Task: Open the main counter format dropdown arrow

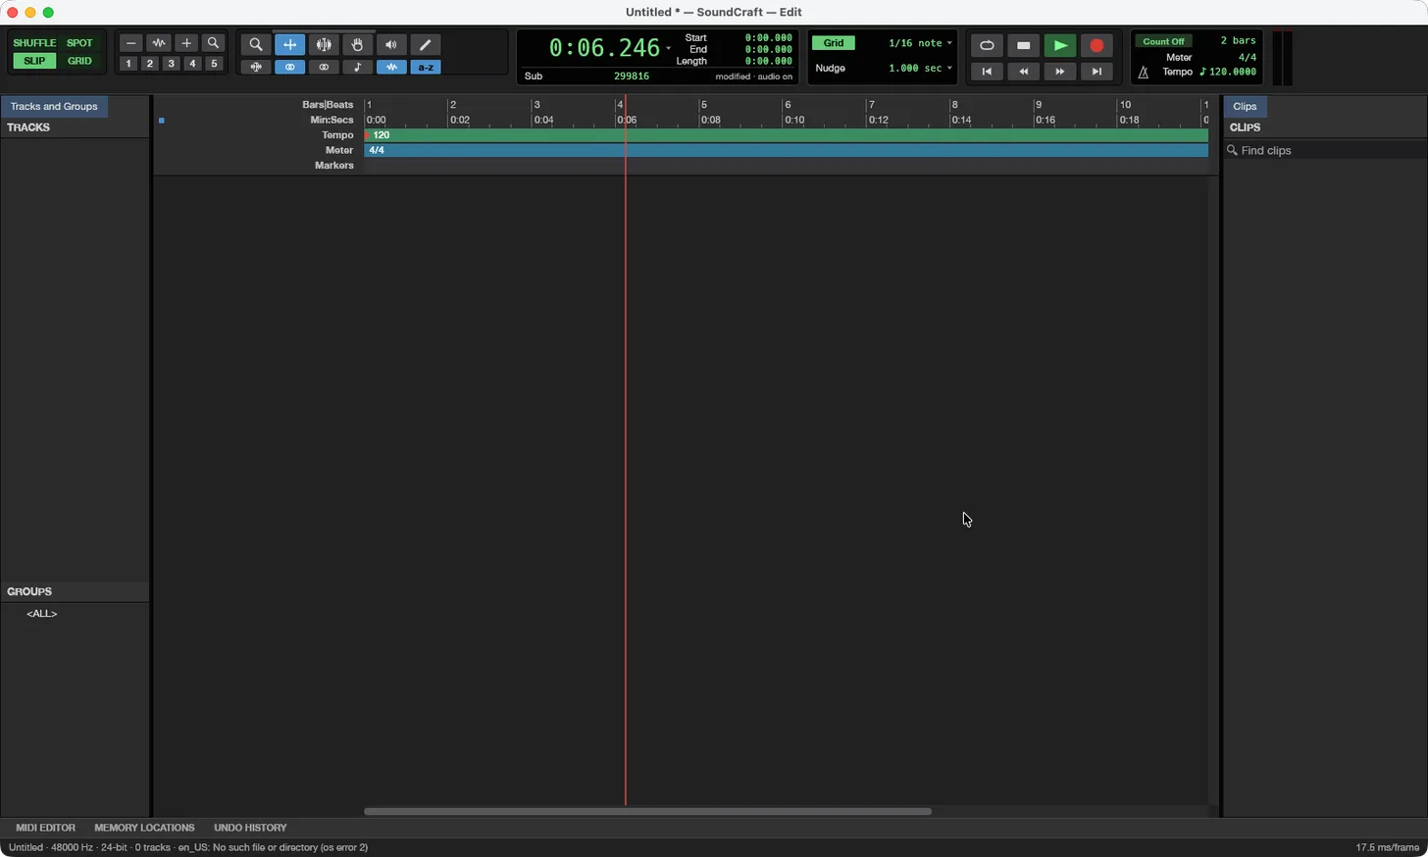Action: pos(669,48)
